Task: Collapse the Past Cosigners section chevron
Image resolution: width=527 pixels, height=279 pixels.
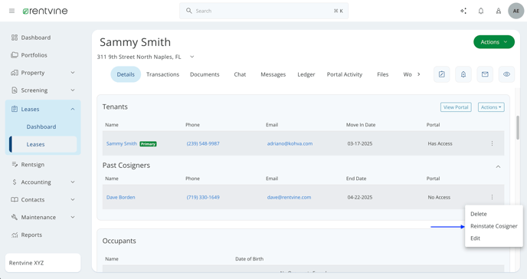Action: [x=498, y=166]
